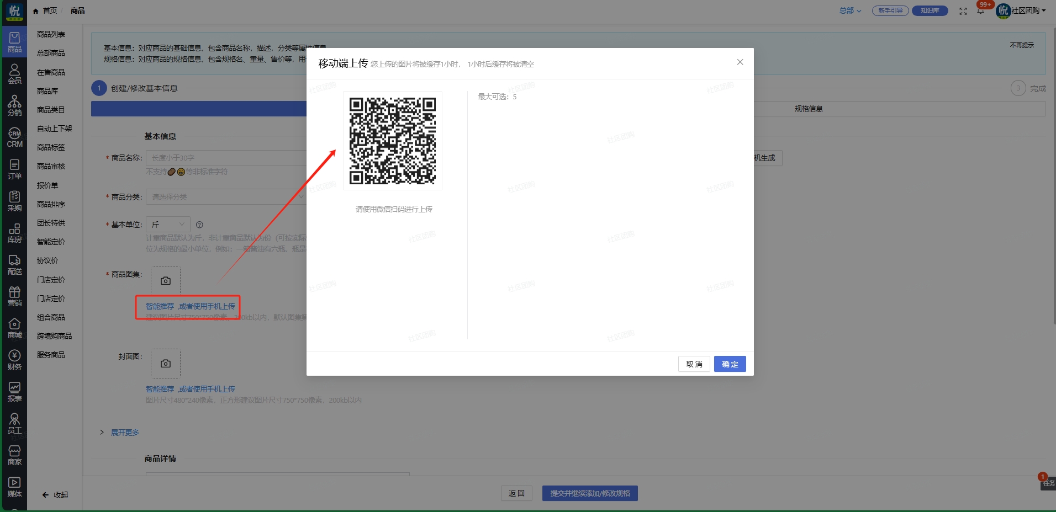The width and height of the screenshot is (1056, 512).
Task: Open the 采购 purchasing module
Action: point(14,202)
